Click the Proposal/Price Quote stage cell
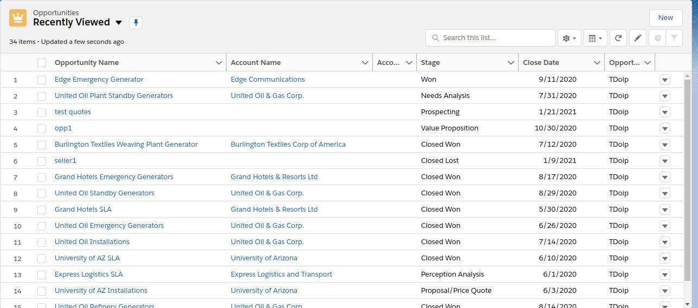 456,291
